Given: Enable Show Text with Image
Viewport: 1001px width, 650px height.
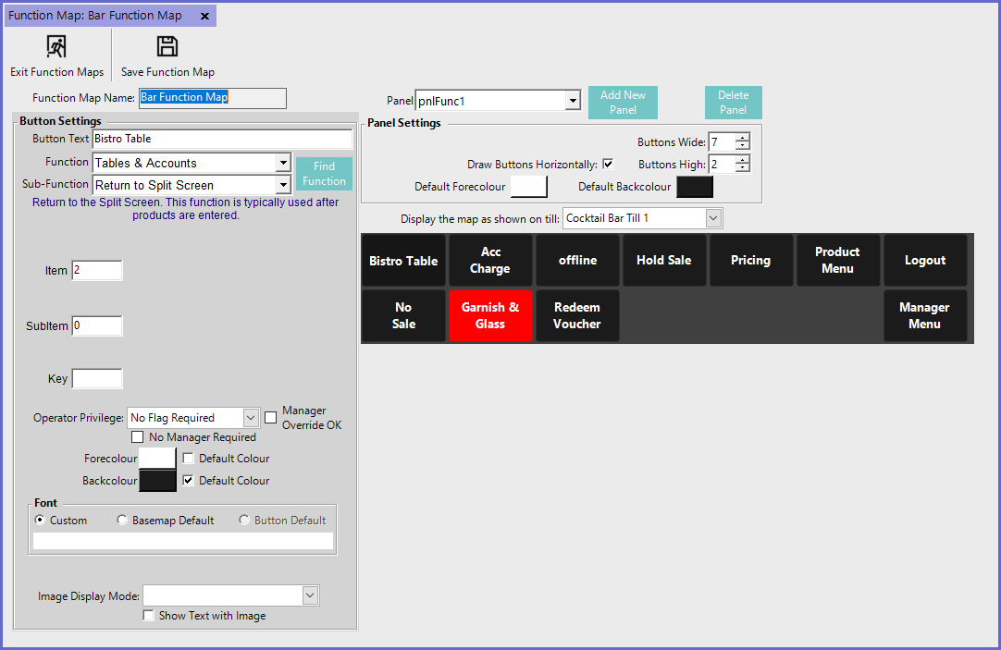Looking at the screenshot, I should pyautogui.click(x=148, y=615).
